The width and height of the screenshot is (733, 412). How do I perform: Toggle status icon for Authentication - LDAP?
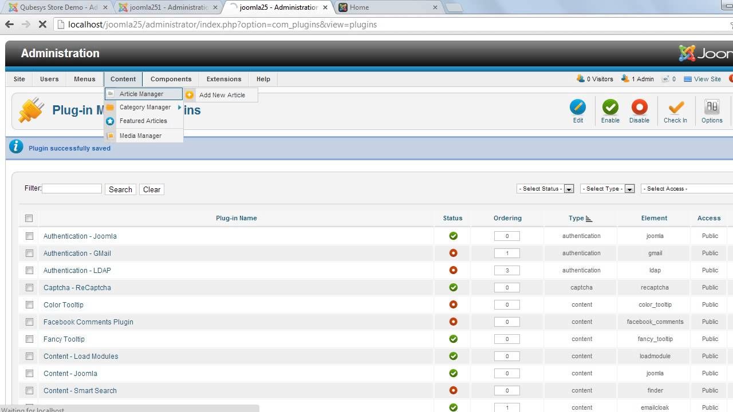[x=453, y=270]
